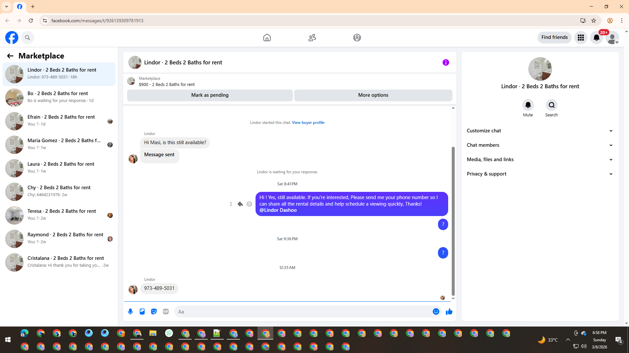Screen dimensions: 629x353
Task: Reply to the sent message with arrow icon
Action: pos(240,204)
